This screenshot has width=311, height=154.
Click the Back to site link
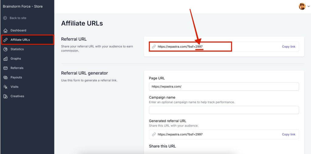[18, 18]
